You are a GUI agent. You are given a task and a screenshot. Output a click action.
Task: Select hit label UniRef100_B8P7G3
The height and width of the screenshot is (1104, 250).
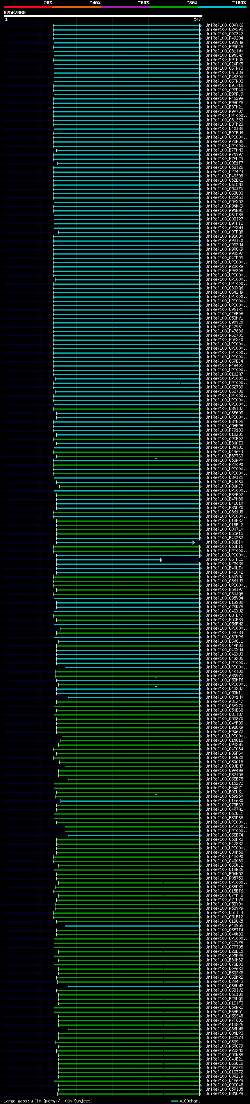[x=224, y=456]
